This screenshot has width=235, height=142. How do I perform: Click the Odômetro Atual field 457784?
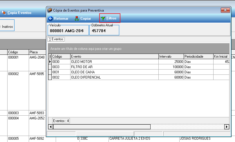104,31
